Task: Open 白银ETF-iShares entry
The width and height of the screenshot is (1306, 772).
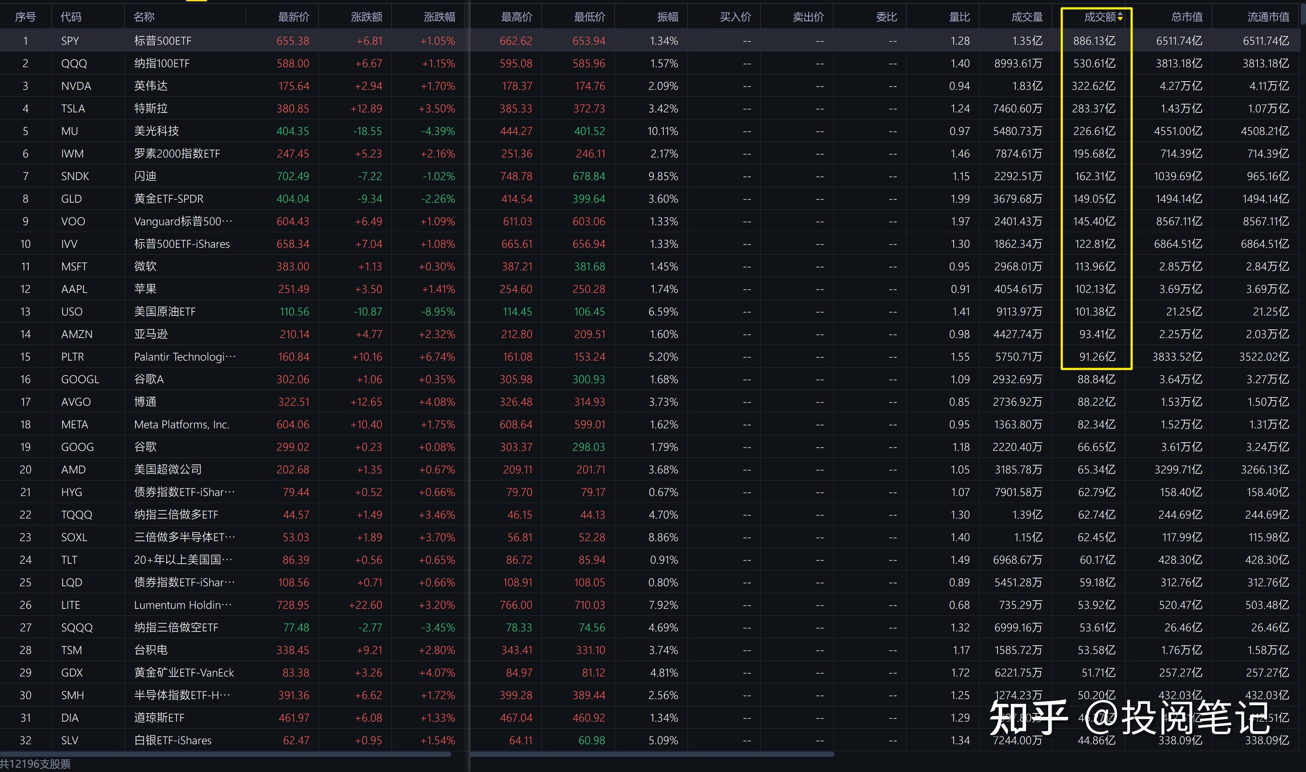Action: click(x=173, y=740)
